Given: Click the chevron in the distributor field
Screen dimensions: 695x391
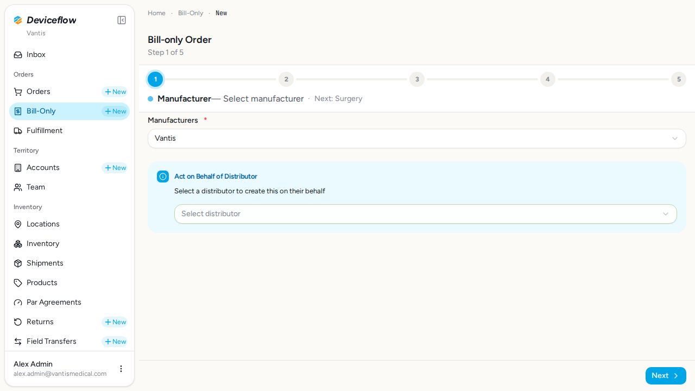Looking at the screenshot, I should [x=666, y=214].
